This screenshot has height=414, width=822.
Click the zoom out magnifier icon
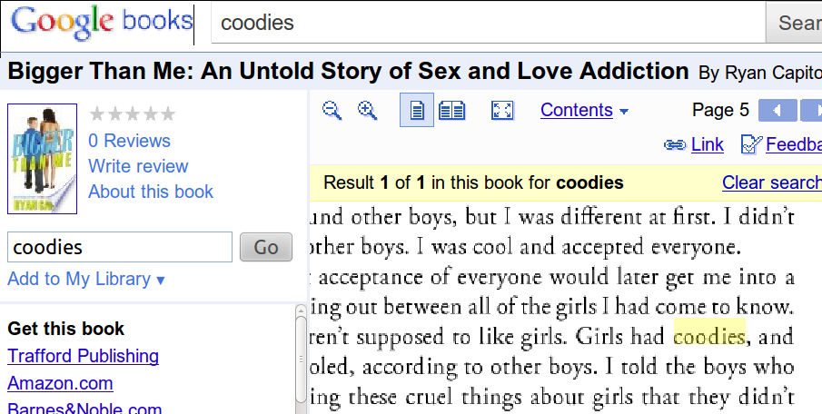[x=332, y=111]
